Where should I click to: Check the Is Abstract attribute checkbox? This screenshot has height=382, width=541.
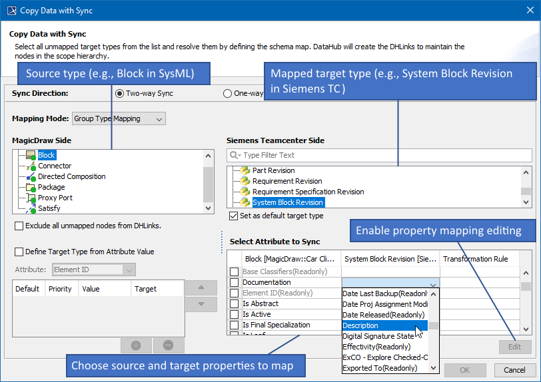pos(235,303)
